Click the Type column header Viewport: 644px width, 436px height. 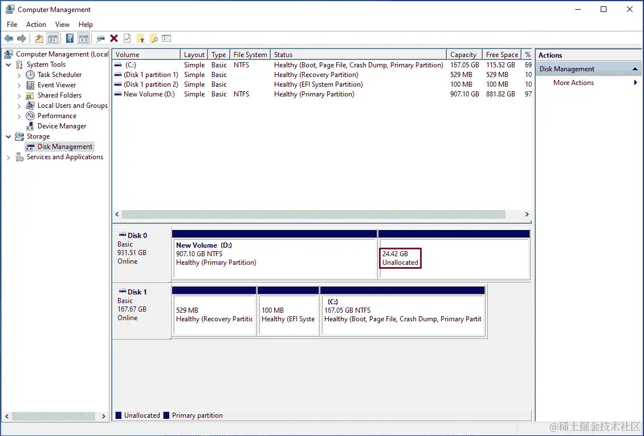[219, 55]
